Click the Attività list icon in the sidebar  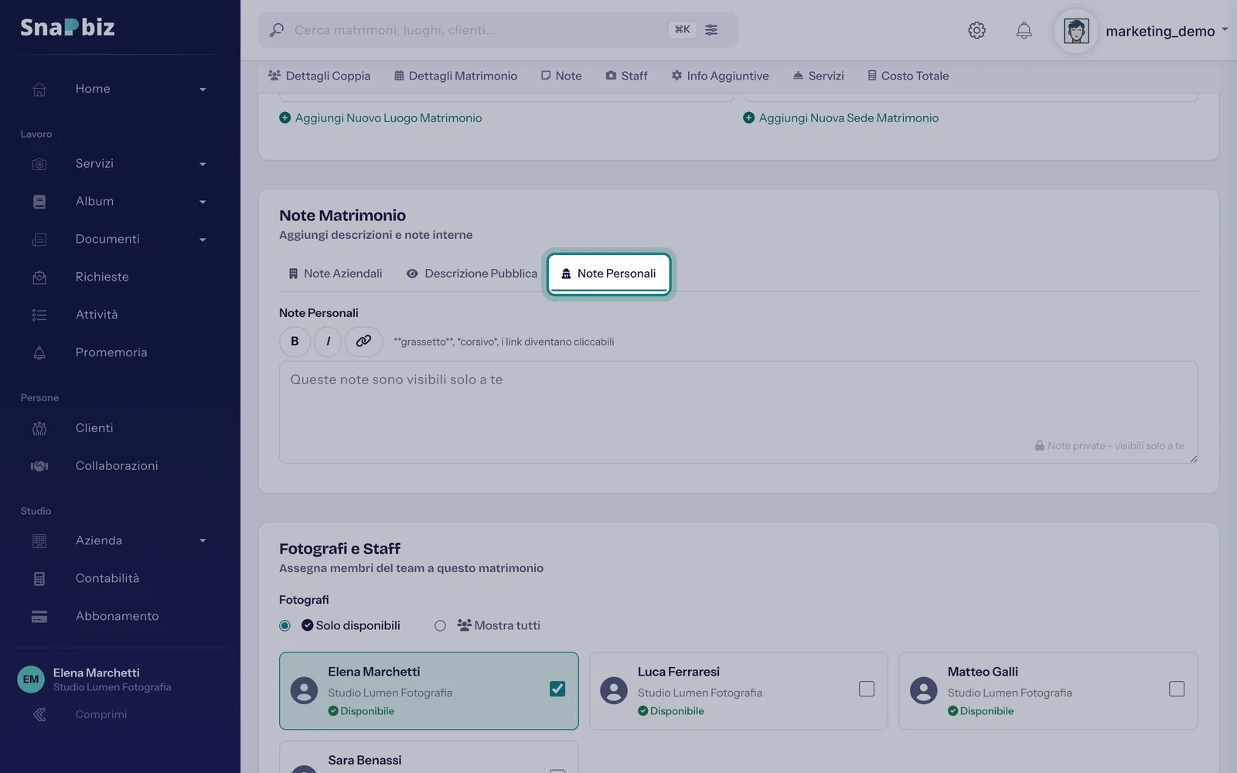point(39,315)
